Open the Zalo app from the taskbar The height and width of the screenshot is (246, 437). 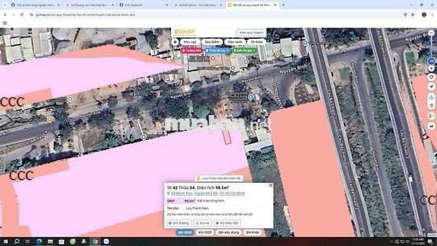(x=107, y=241)
